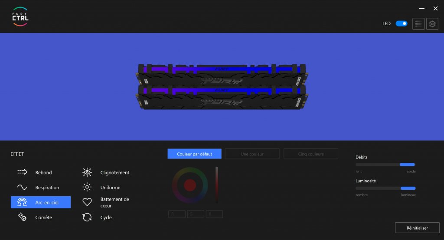Image resolution: width=444 pixels, height=240 pixels.
Task: Pick the Comète comet icon
Action: pyautogui.click(x=22, y=217)
